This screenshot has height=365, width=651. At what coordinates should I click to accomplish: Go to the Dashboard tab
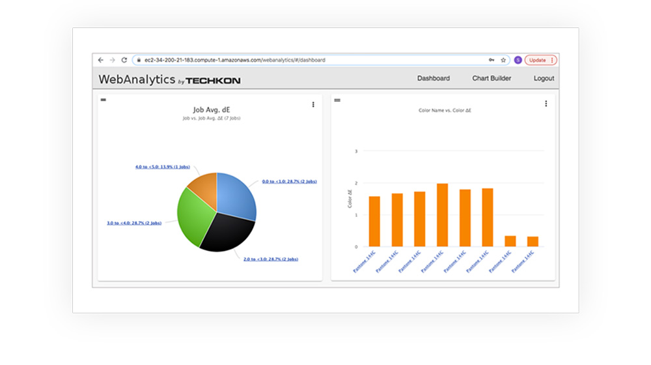(x=433, y=78)
